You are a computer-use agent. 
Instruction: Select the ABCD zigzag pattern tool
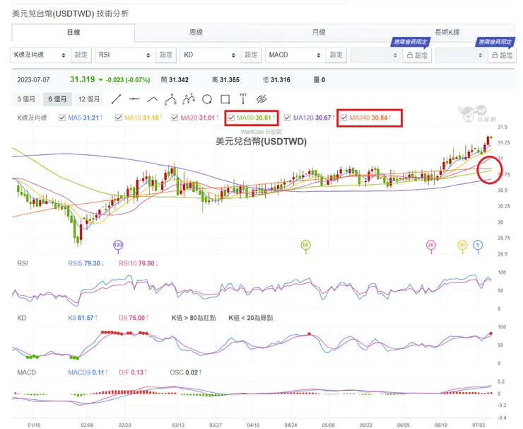[189, 98]
